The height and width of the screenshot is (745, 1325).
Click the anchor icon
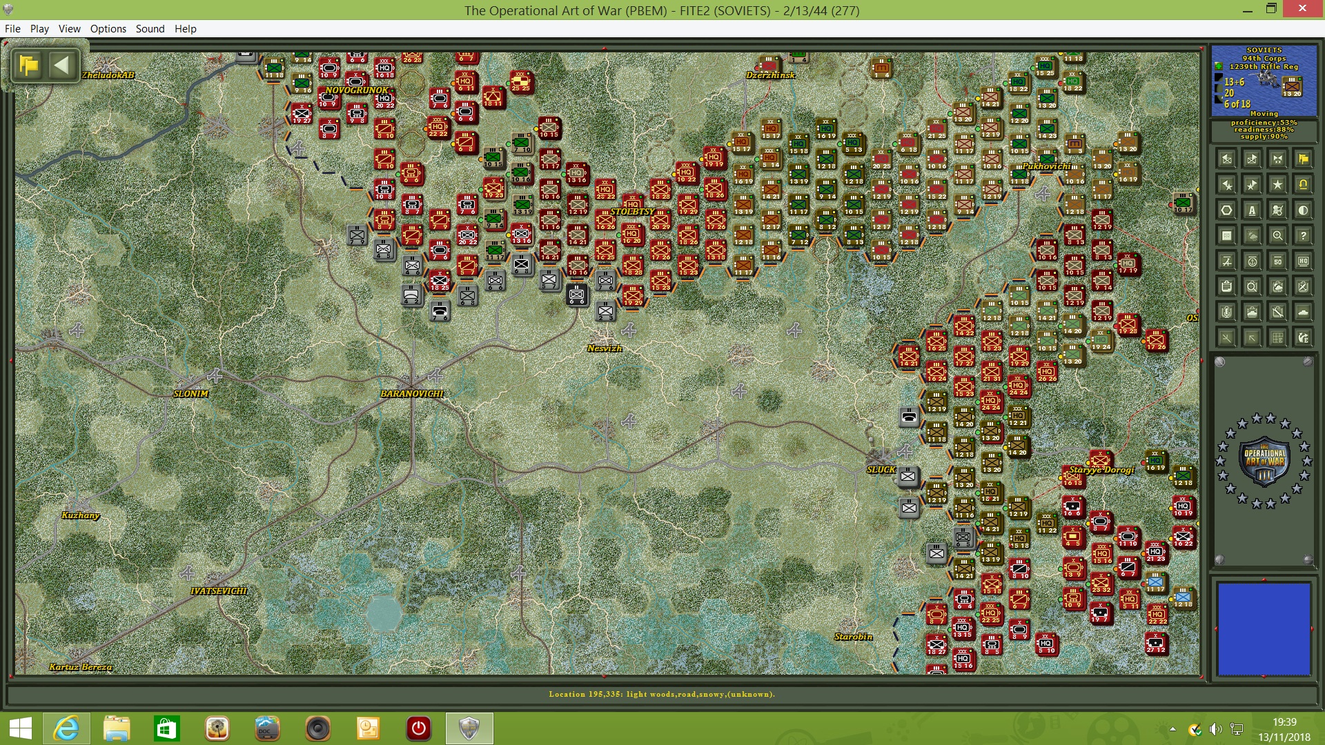point(1252,261)
